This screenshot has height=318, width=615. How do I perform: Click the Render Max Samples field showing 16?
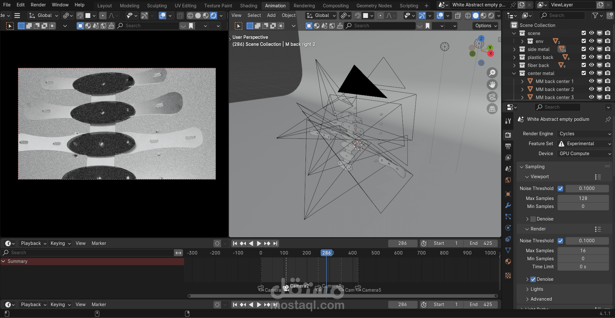583,251
